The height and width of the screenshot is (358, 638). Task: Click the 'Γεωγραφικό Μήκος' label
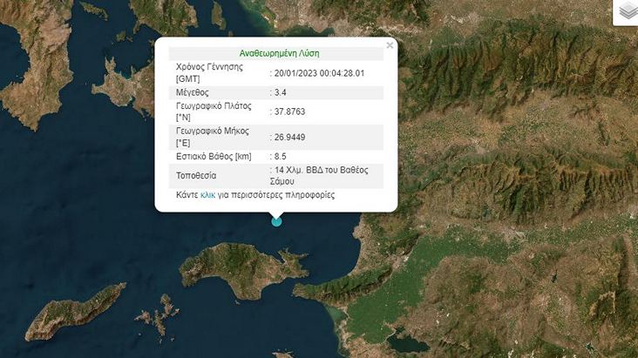point(213,131)
